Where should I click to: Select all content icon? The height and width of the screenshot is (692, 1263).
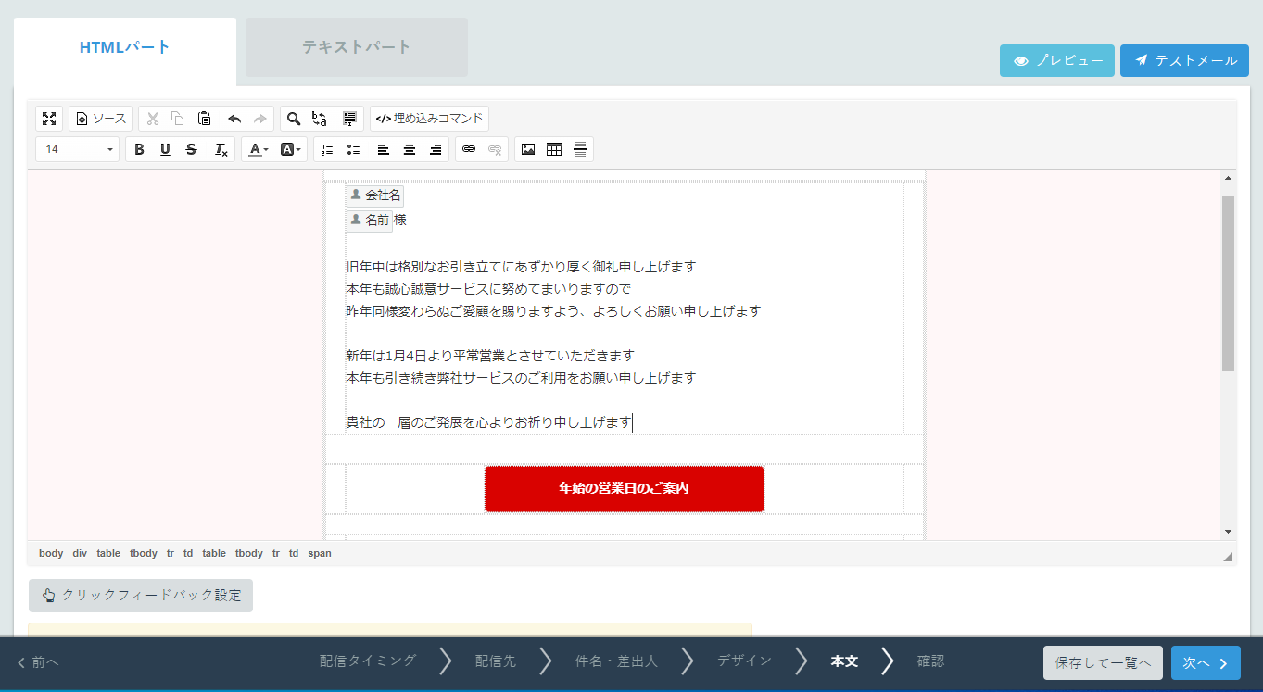[x=349, y=119]
